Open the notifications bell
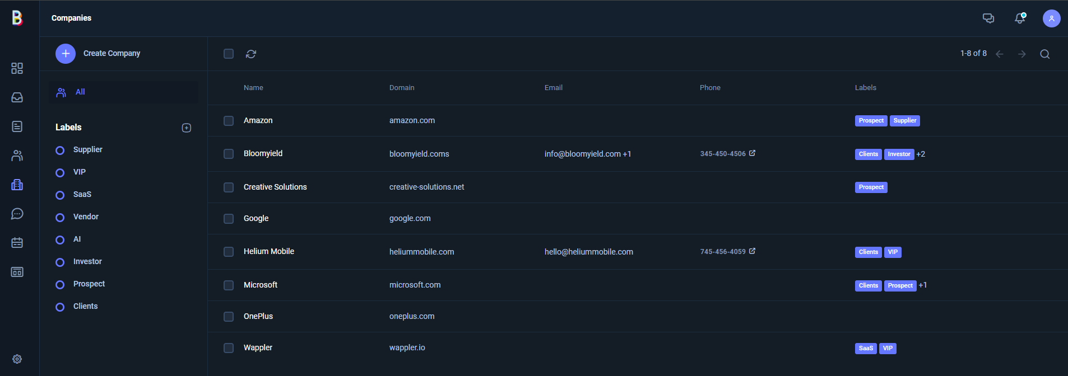The width and height of the screenshot is (1068, 376). click(1020, 18)
